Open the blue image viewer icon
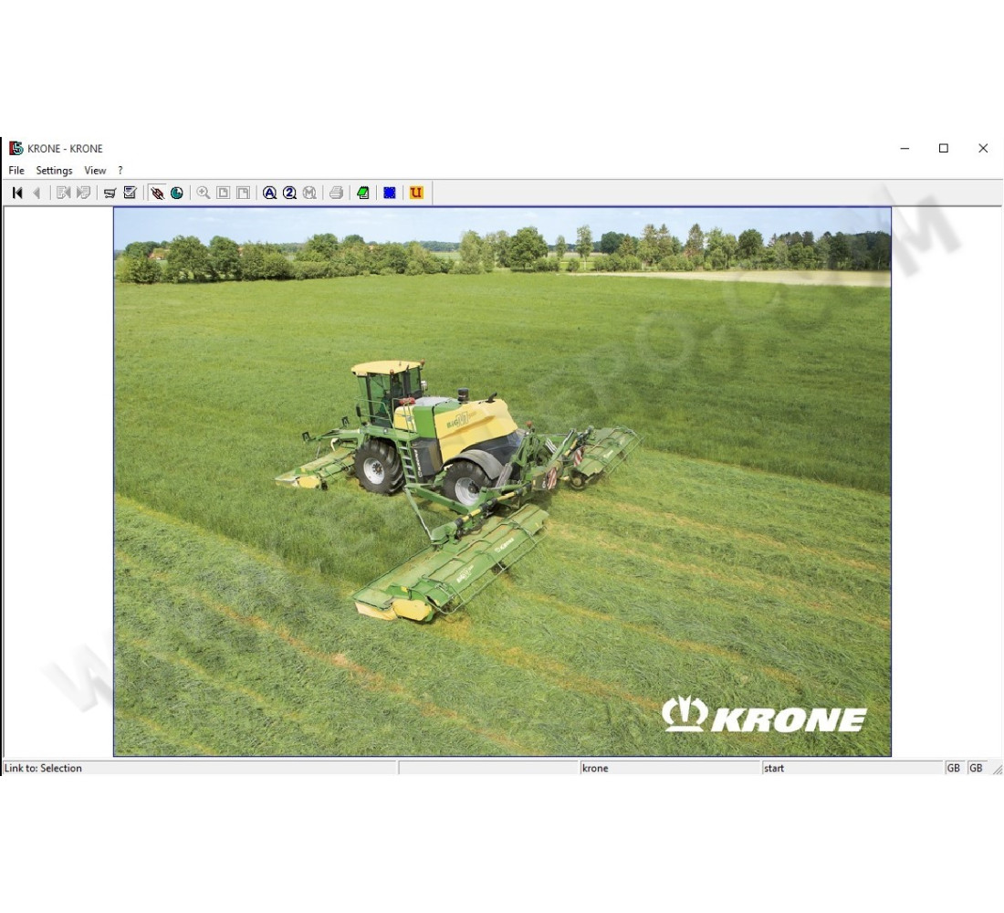Screen dimensions: 1004x913 (x=390, y=192)
